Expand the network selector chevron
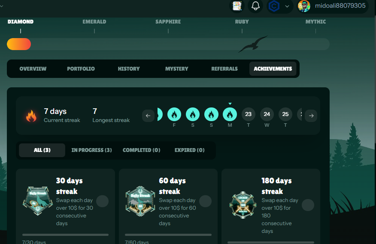 coord(287,6)
